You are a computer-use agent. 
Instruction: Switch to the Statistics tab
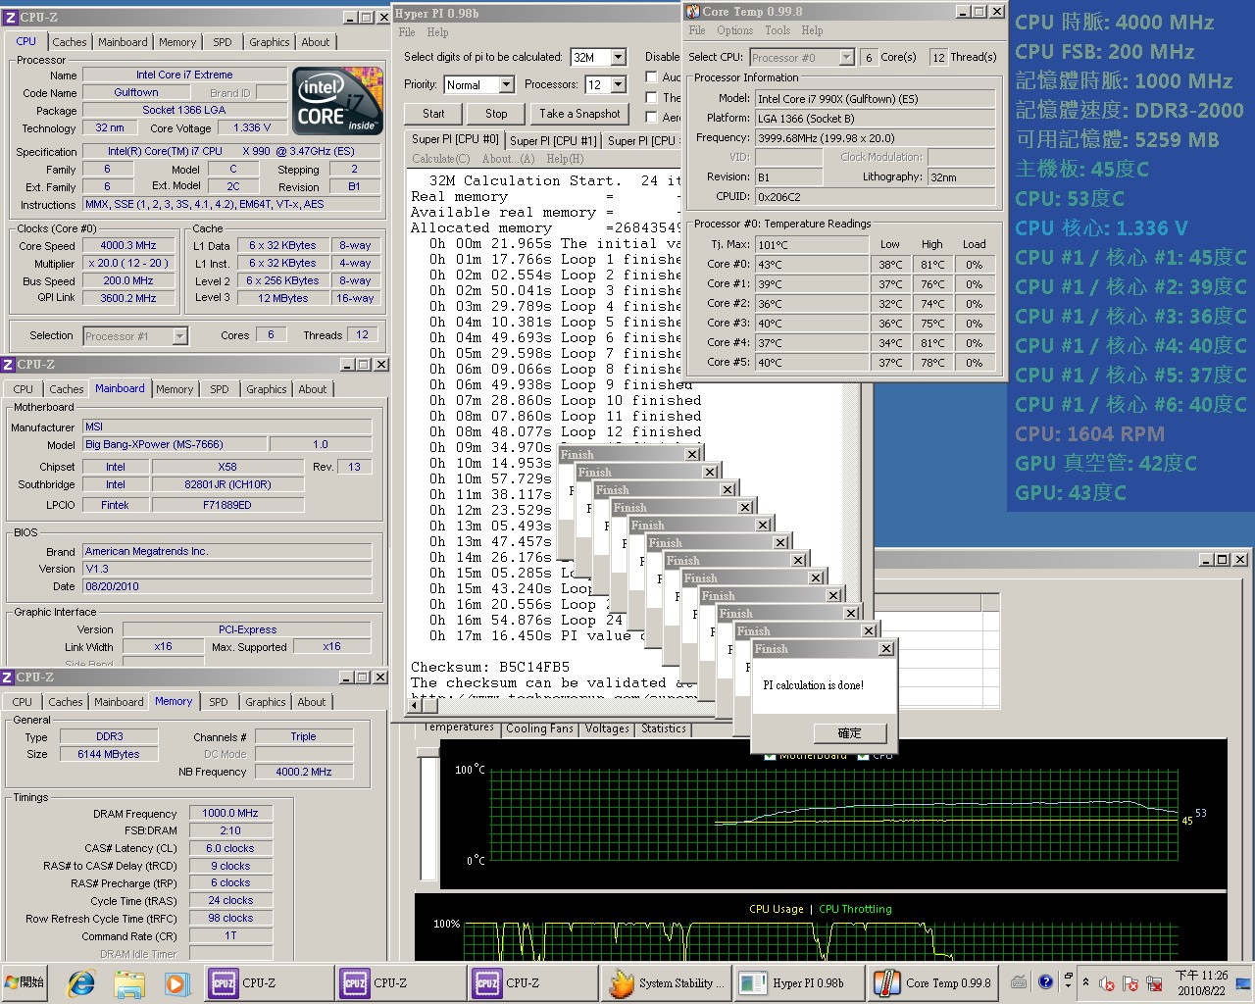[x=664, y=729]
